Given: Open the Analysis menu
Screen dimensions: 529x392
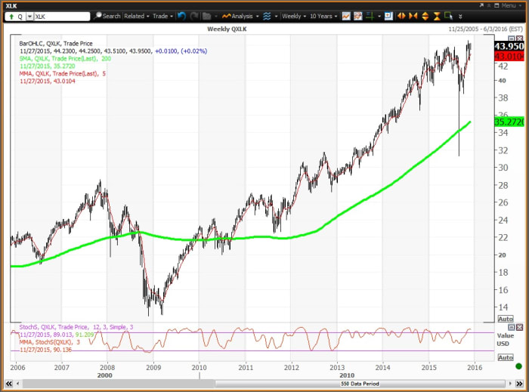Looking at the screenshot, I should point(240,16).
